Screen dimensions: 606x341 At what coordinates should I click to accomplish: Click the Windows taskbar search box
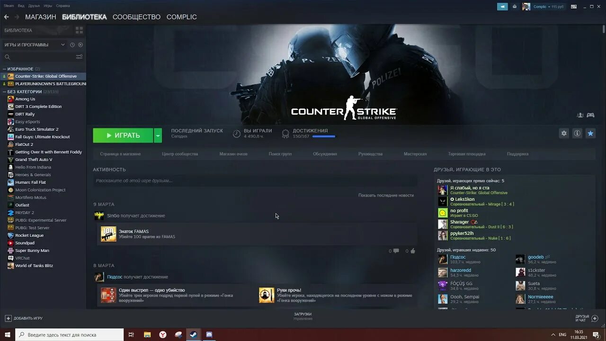[70, 335]
